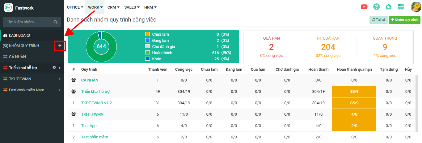The height and width of the screenshot is (143, 422).
Task: Open the mail envelope notifications icon
Action: pos(388,7)
